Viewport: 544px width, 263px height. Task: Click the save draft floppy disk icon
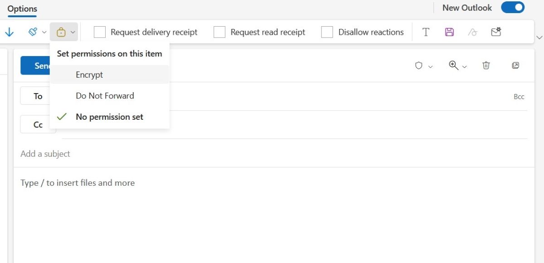tap(450, 32)
